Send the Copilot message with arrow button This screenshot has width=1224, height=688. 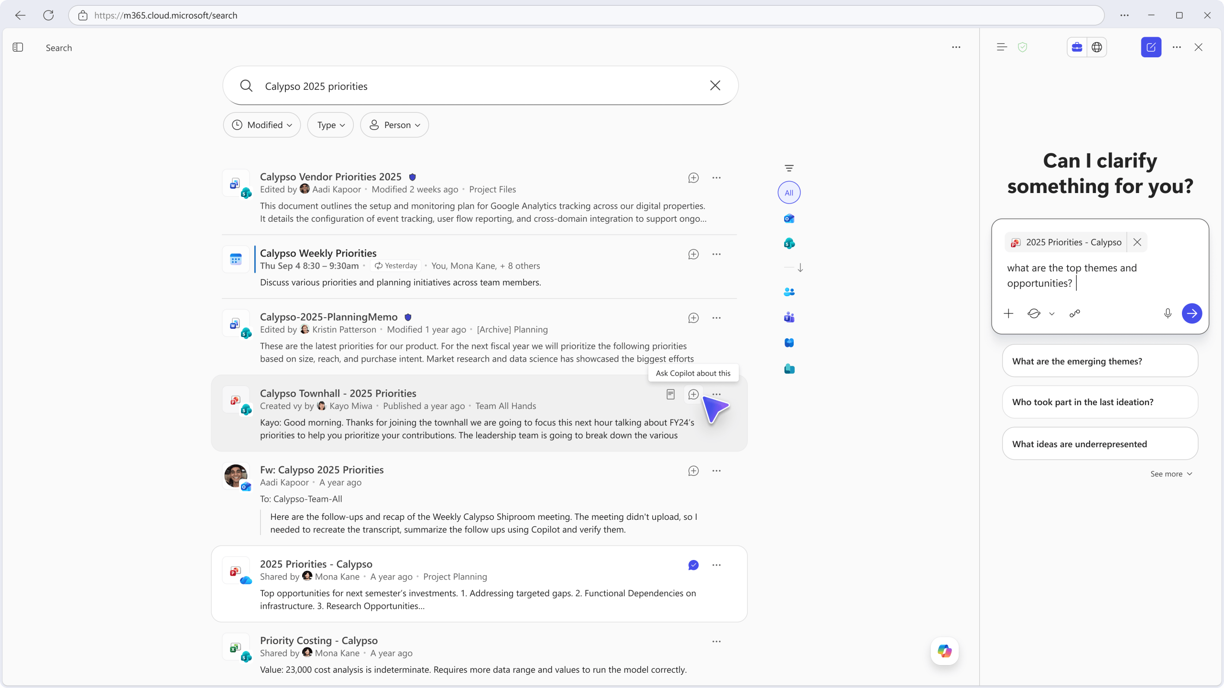pyautogui.click(x=1192, y=313)
